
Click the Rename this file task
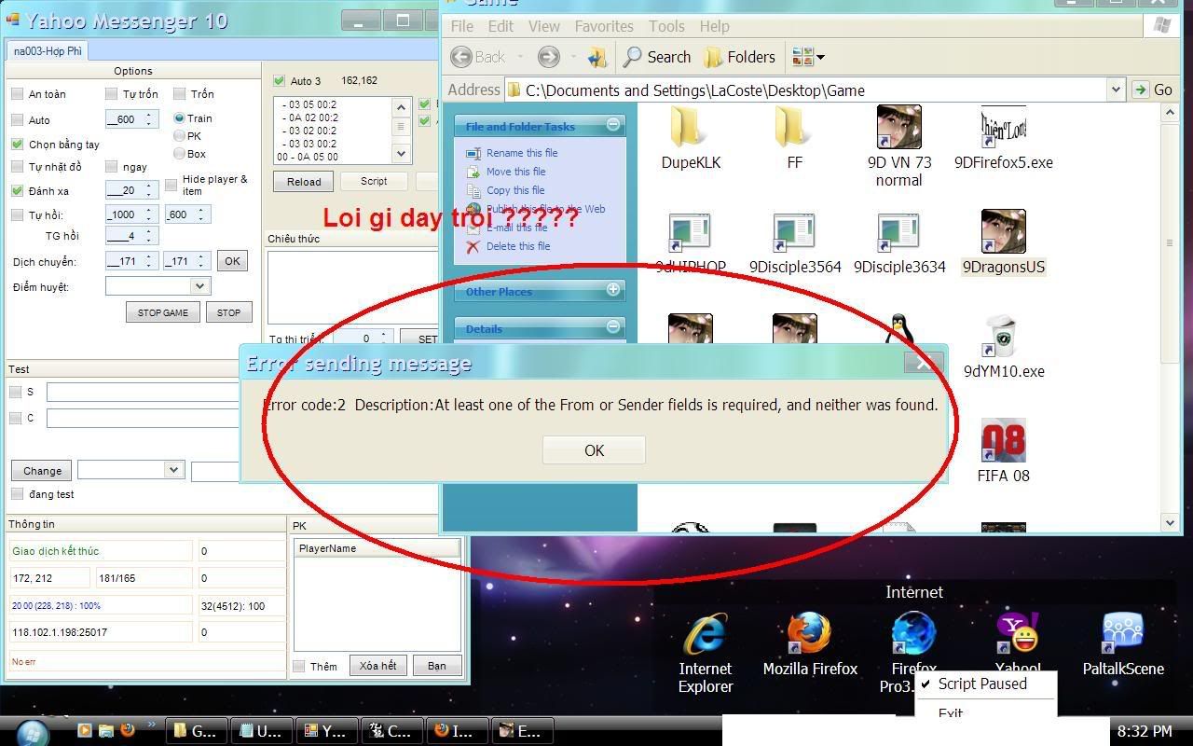pyautogui.click(x=522, y=153)
